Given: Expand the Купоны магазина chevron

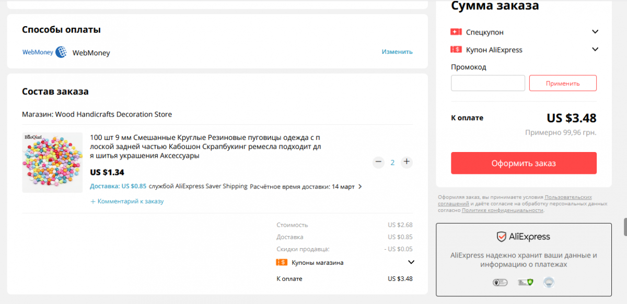Looking at the screenshot, I should click(411, 262).
